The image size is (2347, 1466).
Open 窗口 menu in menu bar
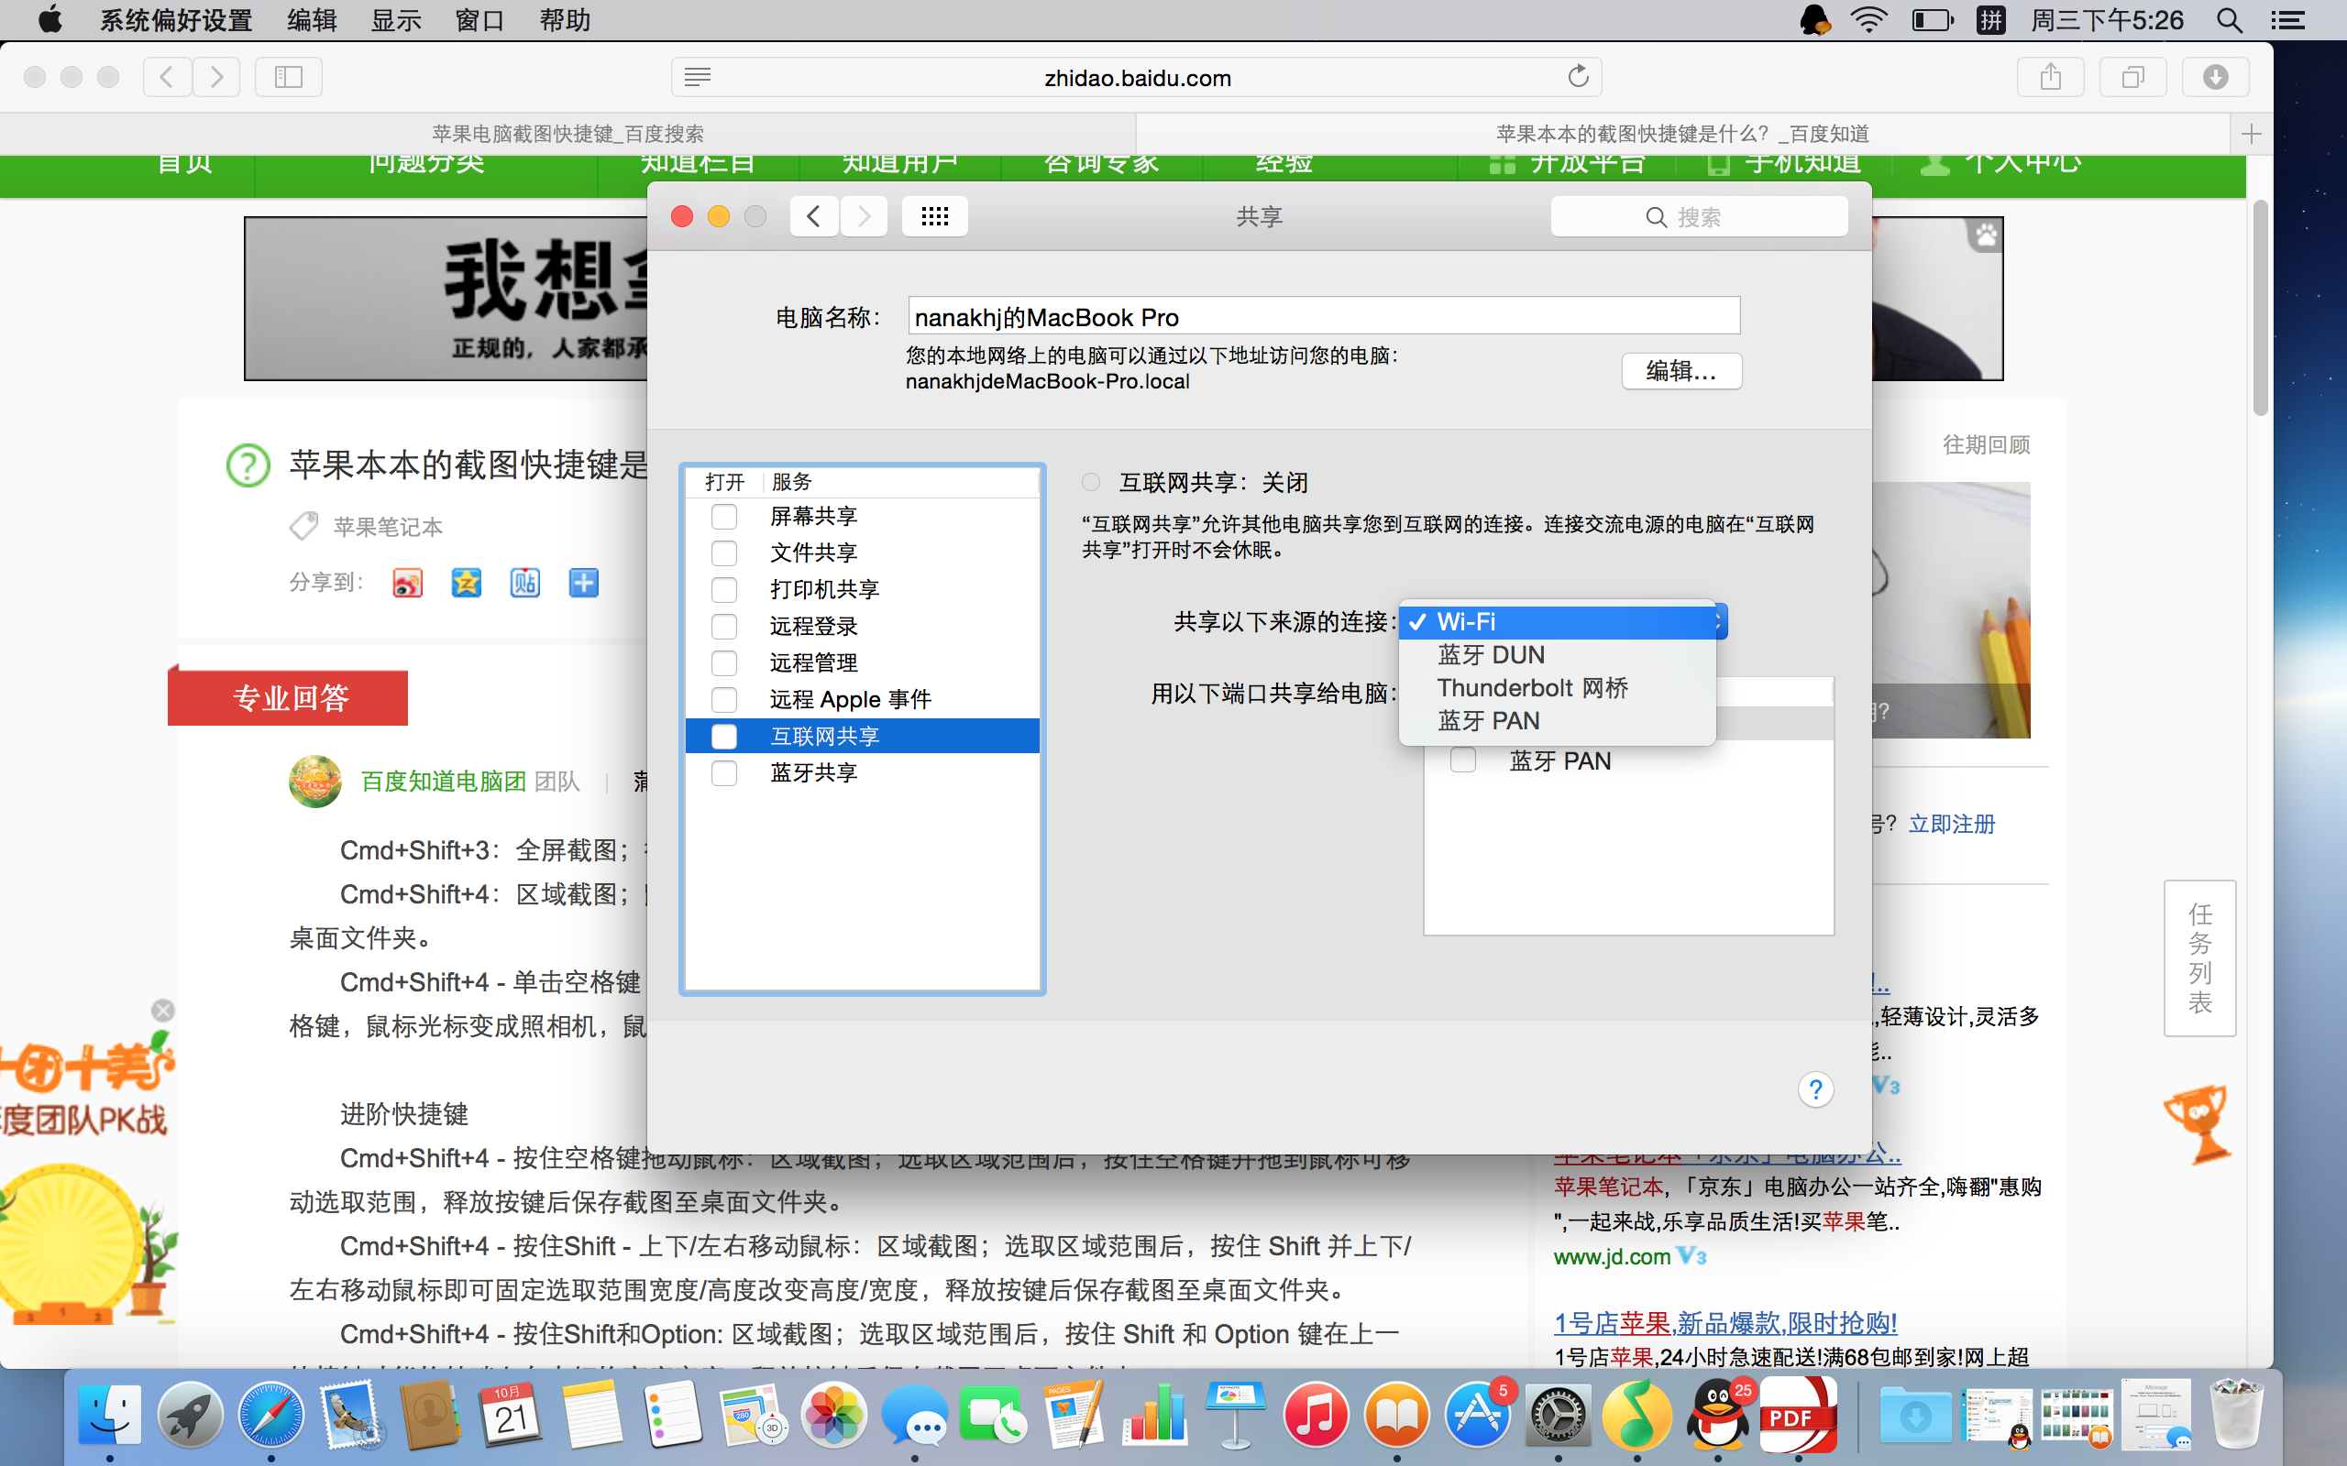(480, 20)
